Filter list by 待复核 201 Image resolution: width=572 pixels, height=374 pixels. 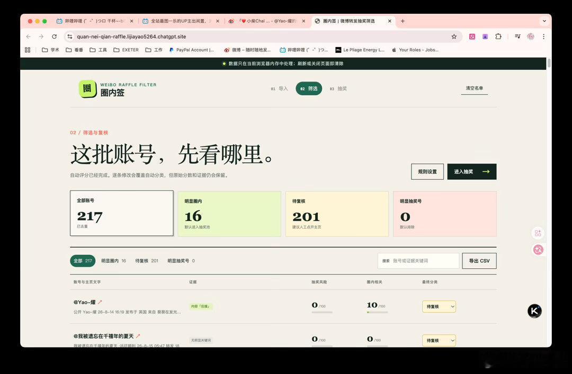coord(147,261)
